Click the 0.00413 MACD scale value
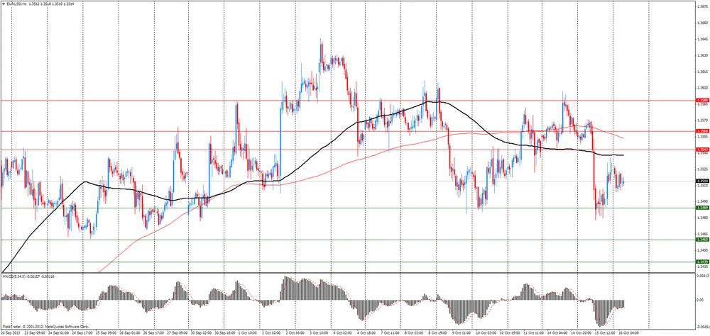 point(702,275)
